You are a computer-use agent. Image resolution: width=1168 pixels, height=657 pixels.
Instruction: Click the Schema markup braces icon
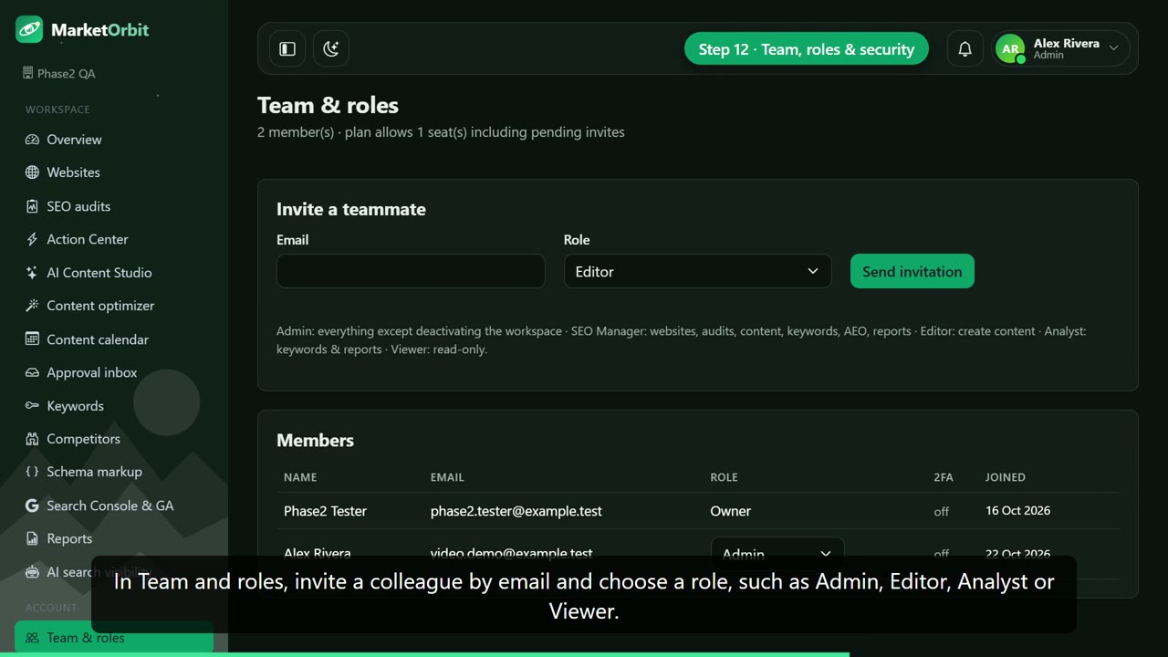33,472
